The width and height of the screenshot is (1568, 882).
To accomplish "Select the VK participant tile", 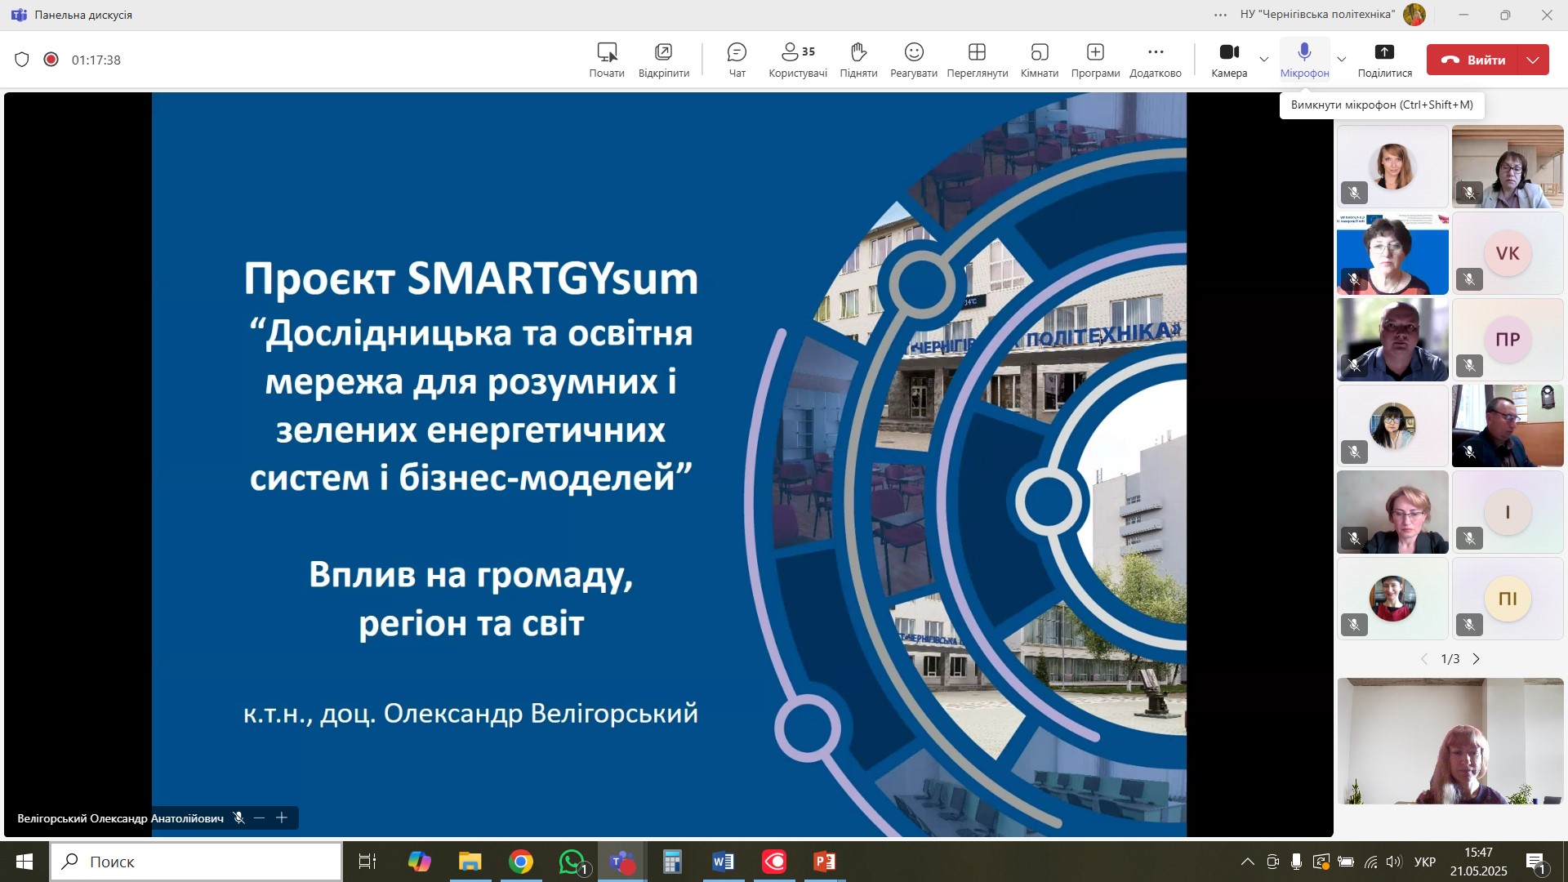I will point(1508,253).
